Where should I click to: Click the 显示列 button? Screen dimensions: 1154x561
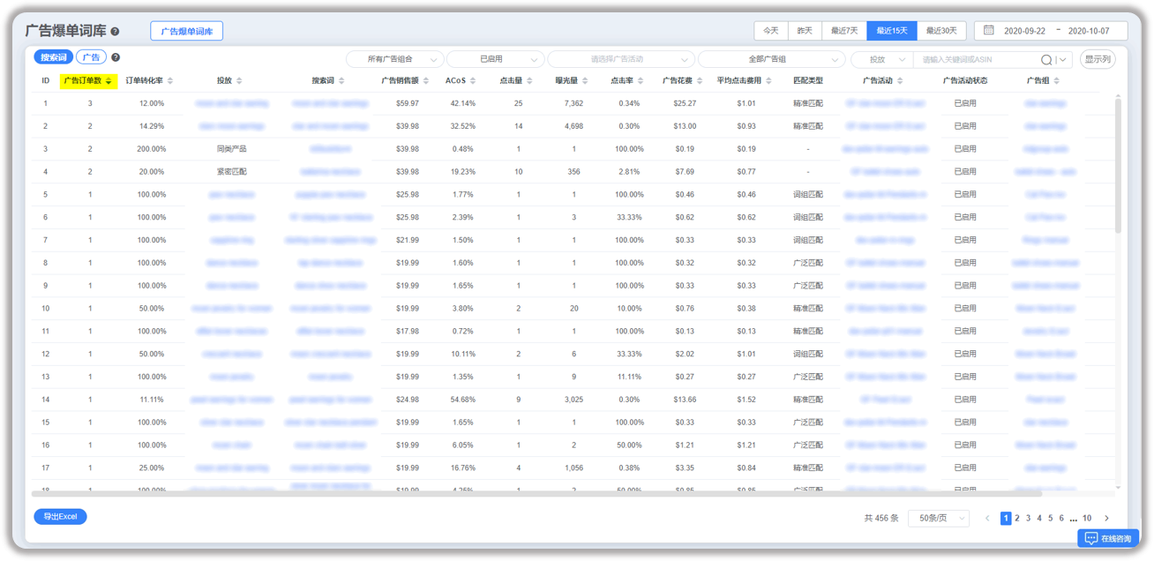click(1098, 59)
